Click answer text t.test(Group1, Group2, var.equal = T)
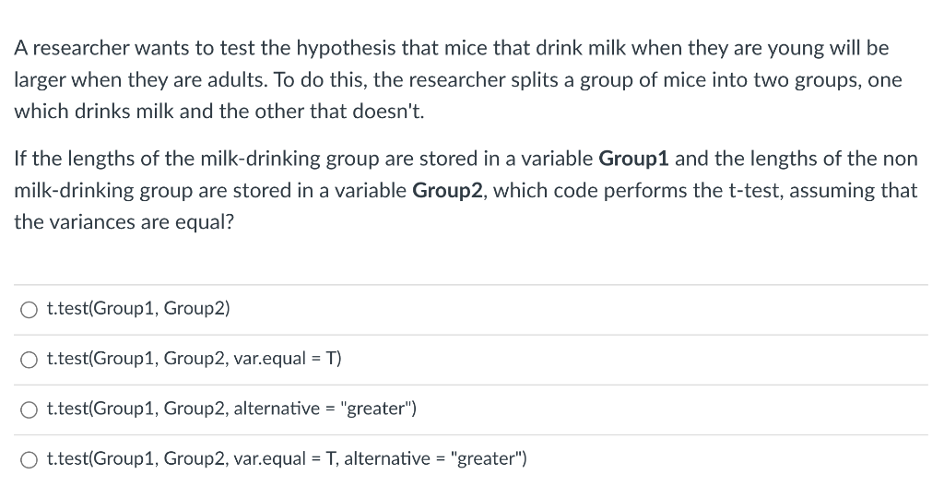The width and height of the screenshot is (944, 498). [195, 359]
